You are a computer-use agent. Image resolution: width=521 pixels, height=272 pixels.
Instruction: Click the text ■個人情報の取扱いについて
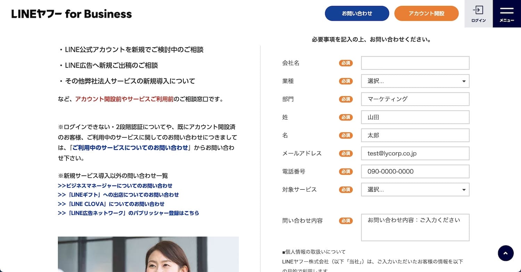314,252
